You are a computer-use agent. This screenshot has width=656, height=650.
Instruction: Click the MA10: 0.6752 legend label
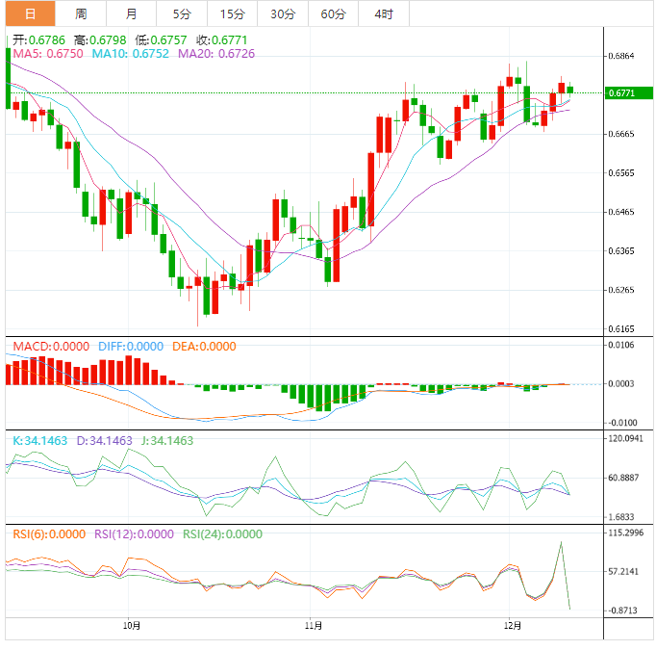pyautogui.click(x=131, y=54)
